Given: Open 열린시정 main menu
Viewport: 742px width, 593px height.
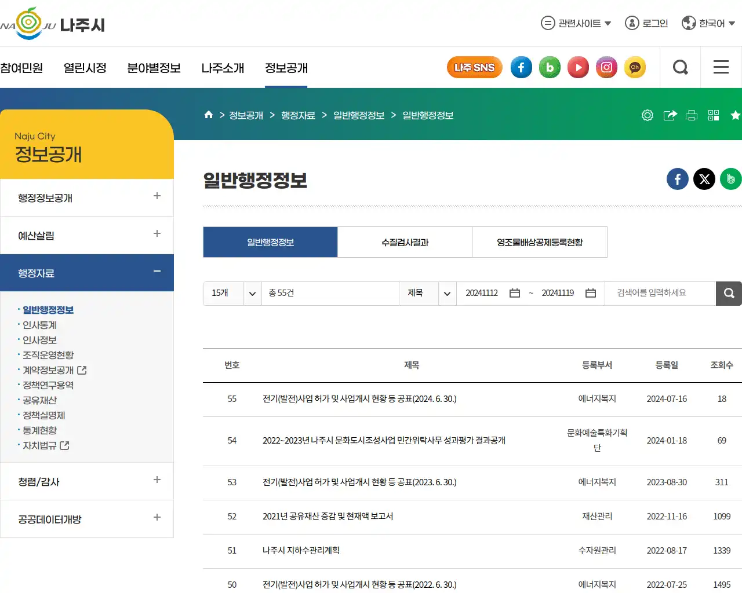Looking at the screenshot, I should point(85,68).
